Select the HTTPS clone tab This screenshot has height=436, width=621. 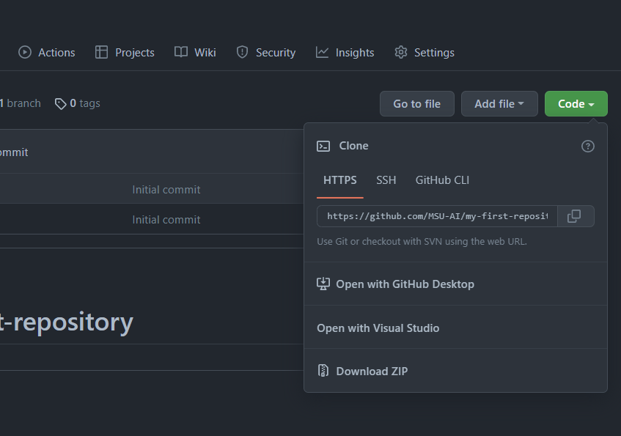point(339,180)
